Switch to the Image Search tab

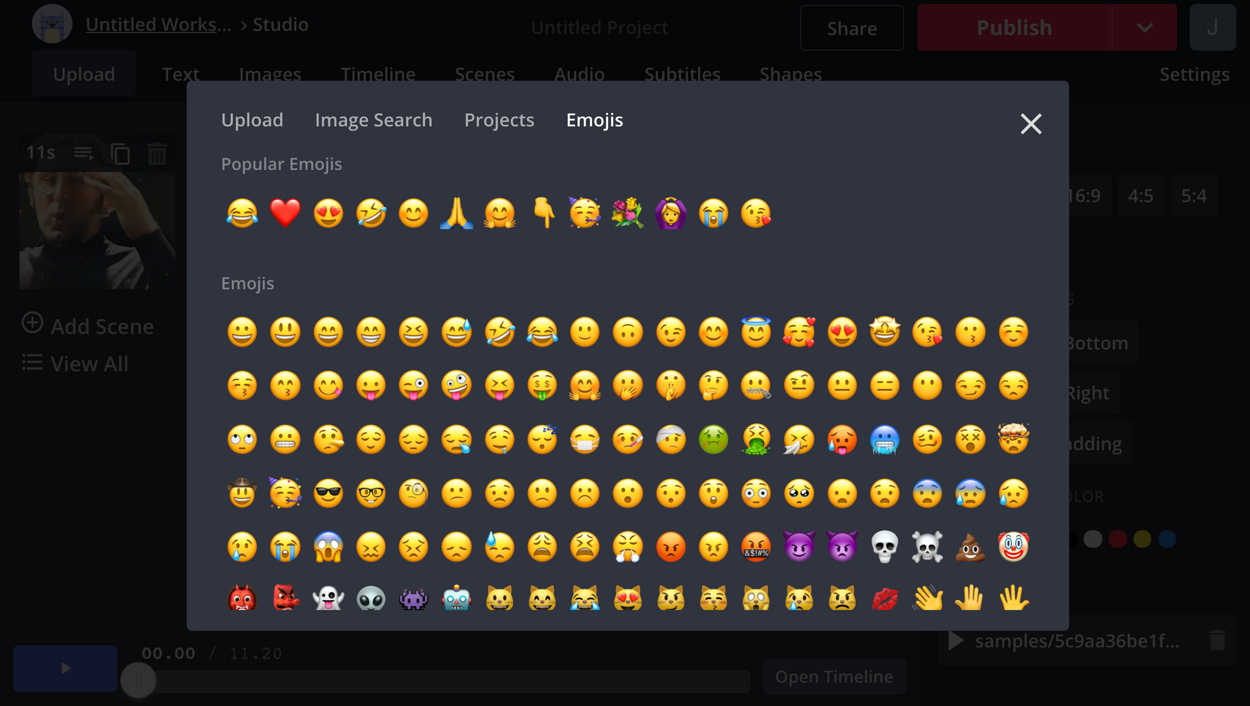tap(374, 119)
